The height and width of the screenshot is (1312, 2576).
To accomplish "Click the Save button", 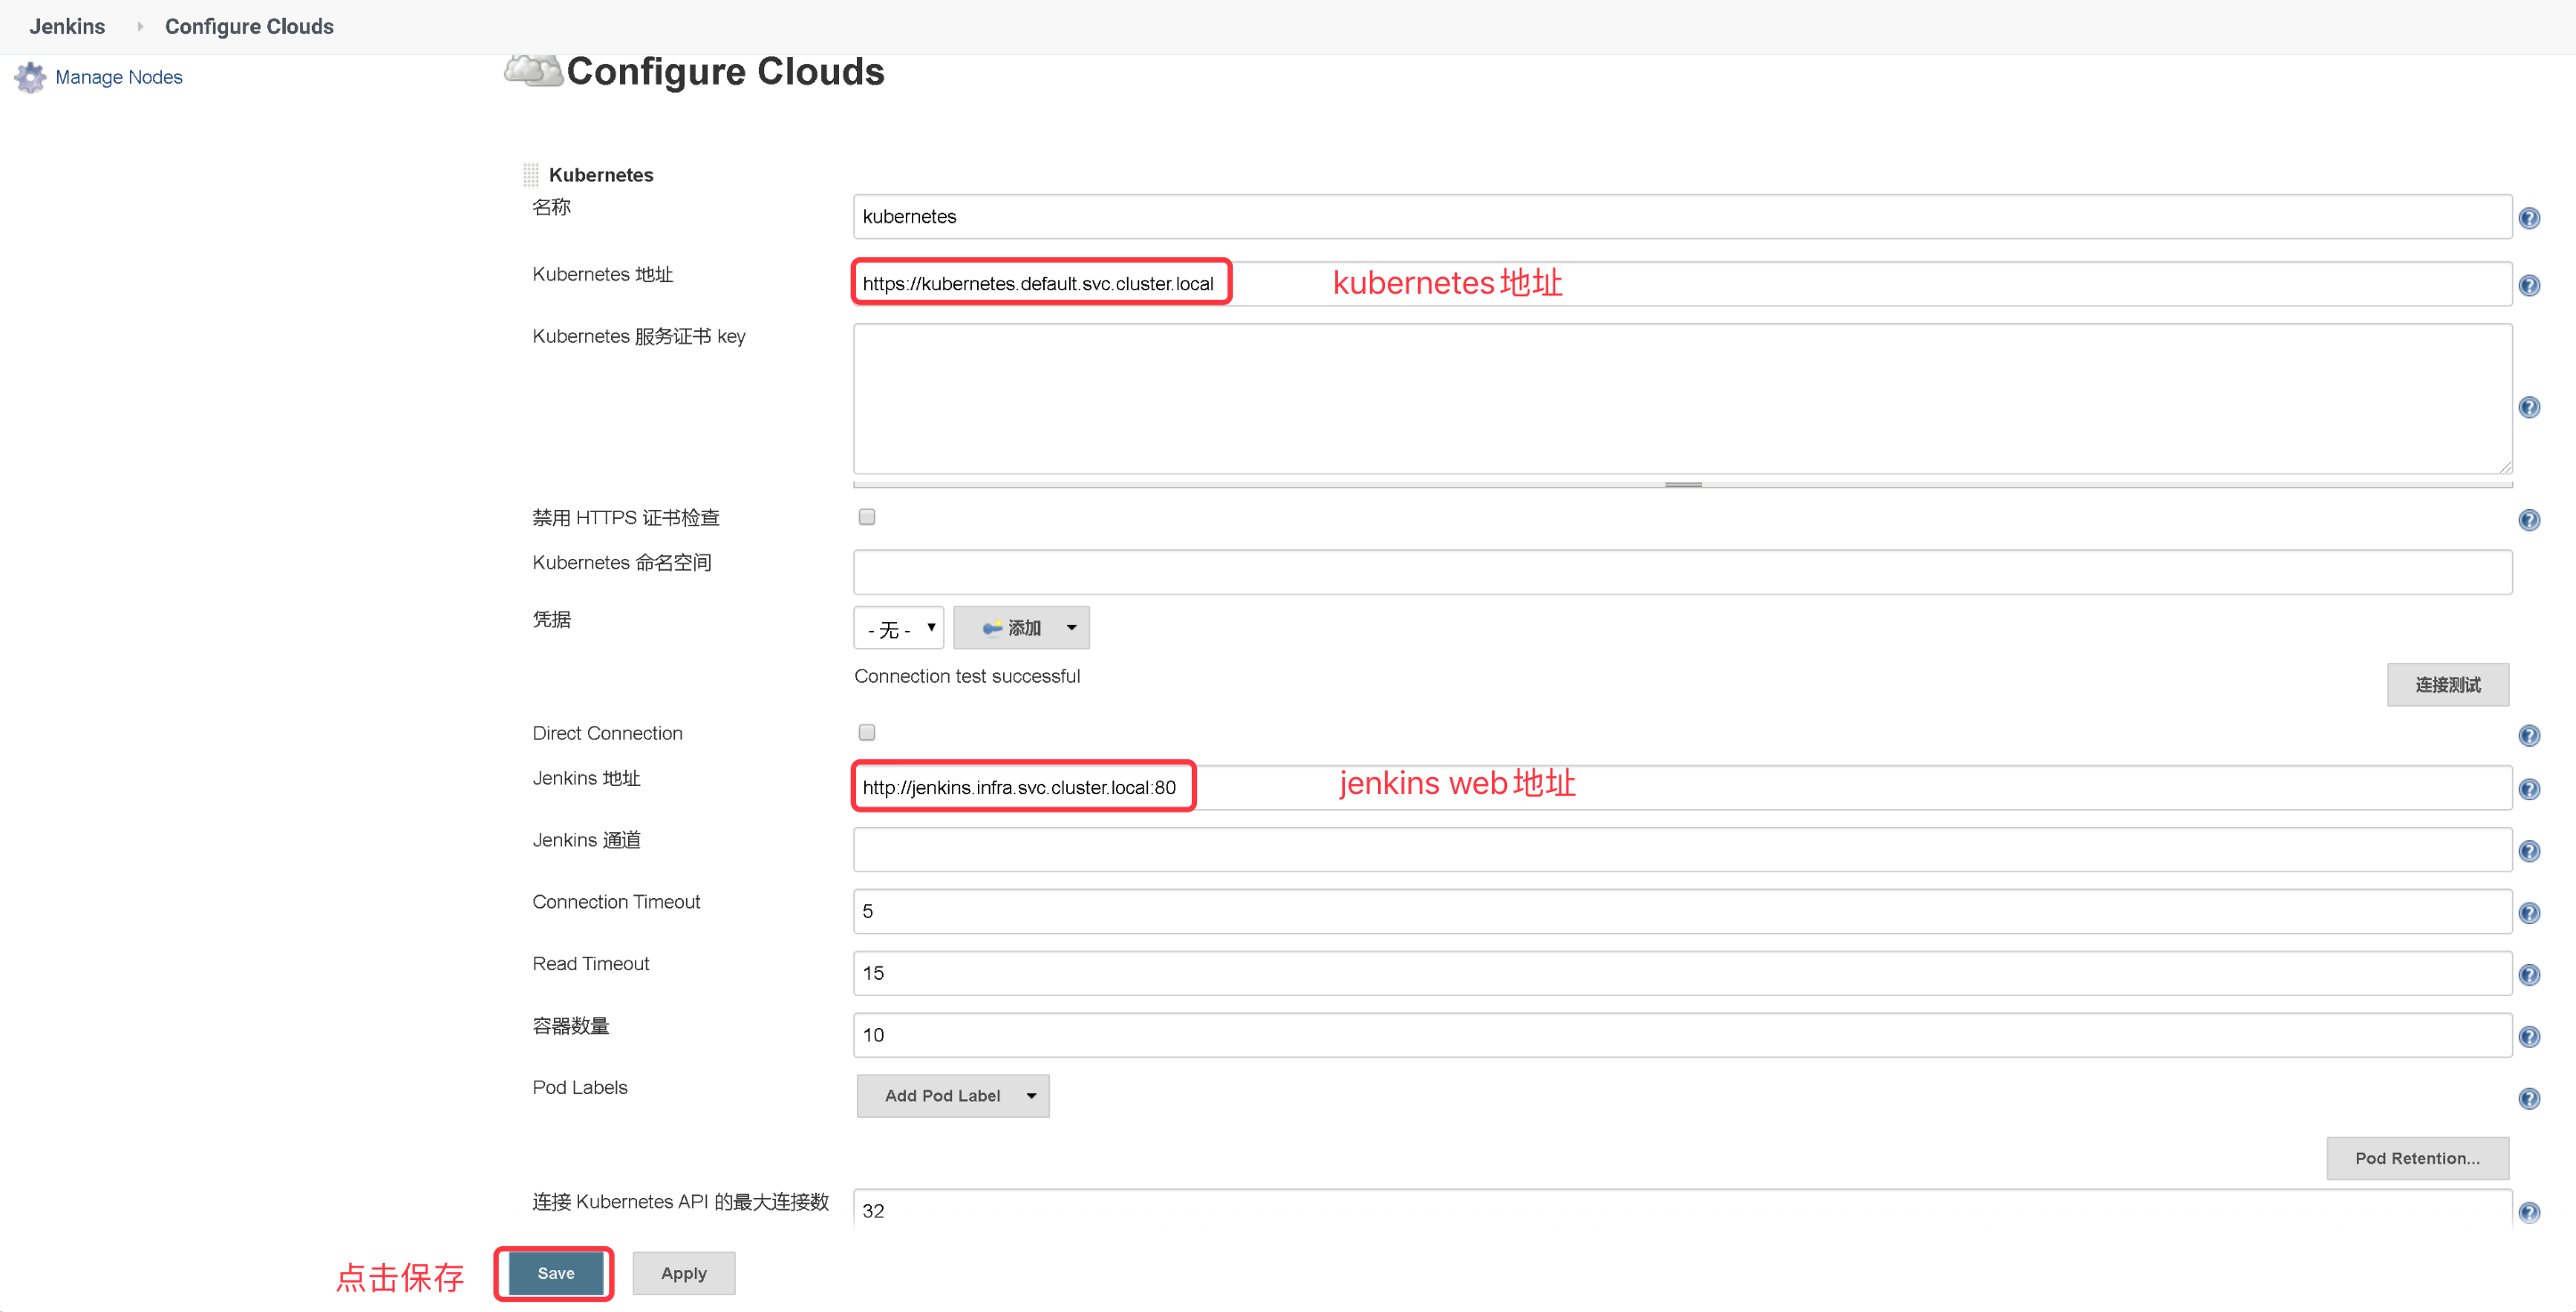I will click(x=555, y=1273).
